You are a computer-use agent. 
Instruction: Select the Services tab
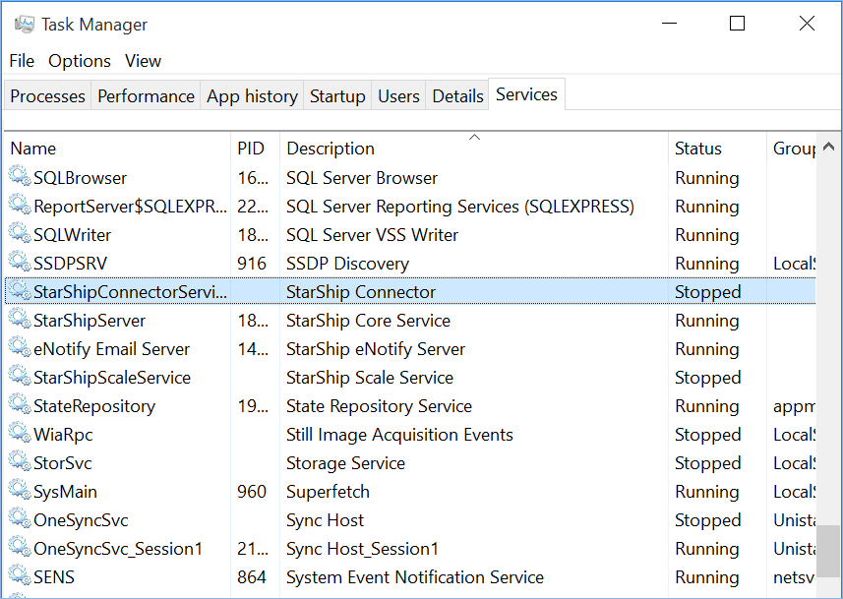(x=527, y=94)
